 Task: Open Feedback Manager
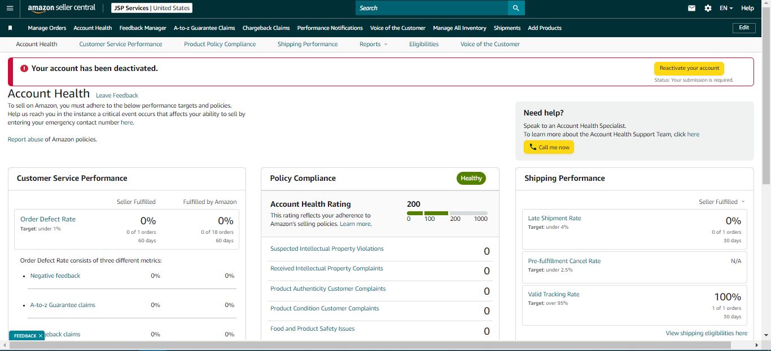143,28
